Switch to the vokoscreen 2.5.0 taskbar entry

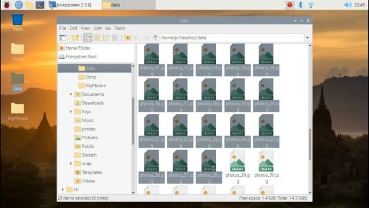pyautogui.click(x=70, y=5)
